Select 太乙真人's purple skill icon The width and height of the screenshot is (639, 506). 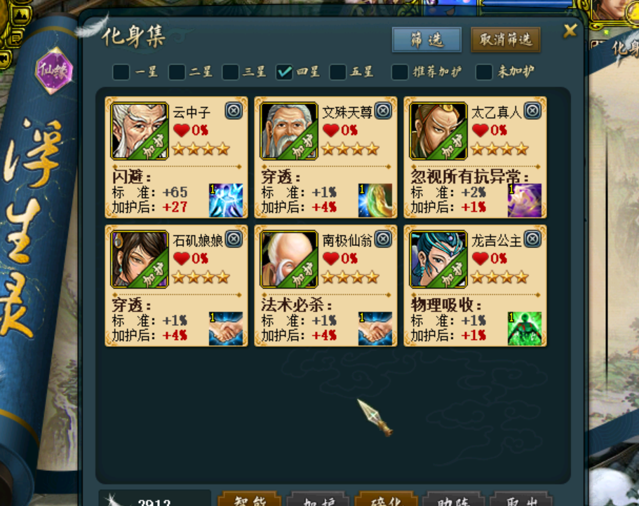pos(525,200)
